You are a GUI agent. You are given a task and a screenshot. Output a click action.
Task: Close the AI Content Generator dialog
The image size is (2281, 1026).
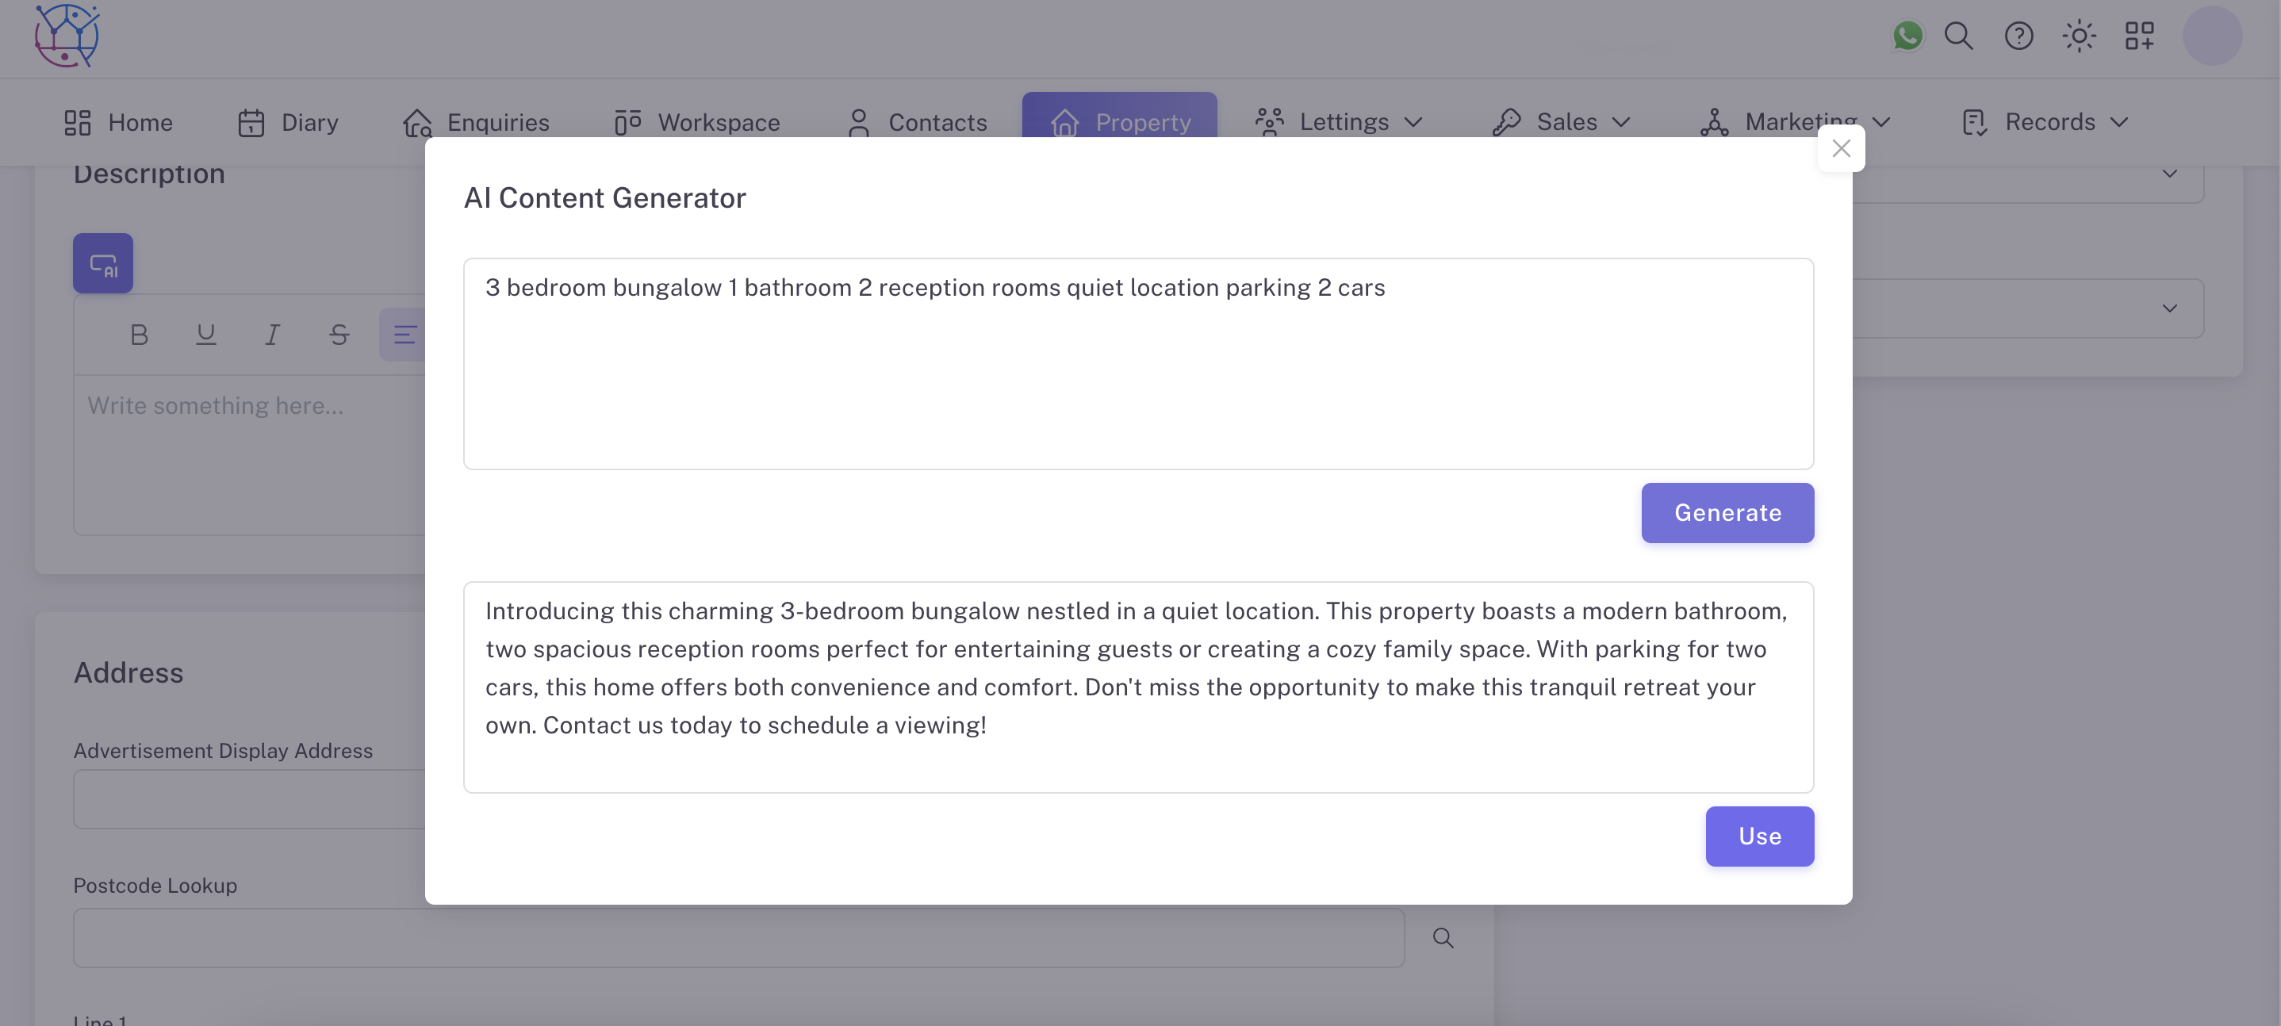(x=1840, y=149)
